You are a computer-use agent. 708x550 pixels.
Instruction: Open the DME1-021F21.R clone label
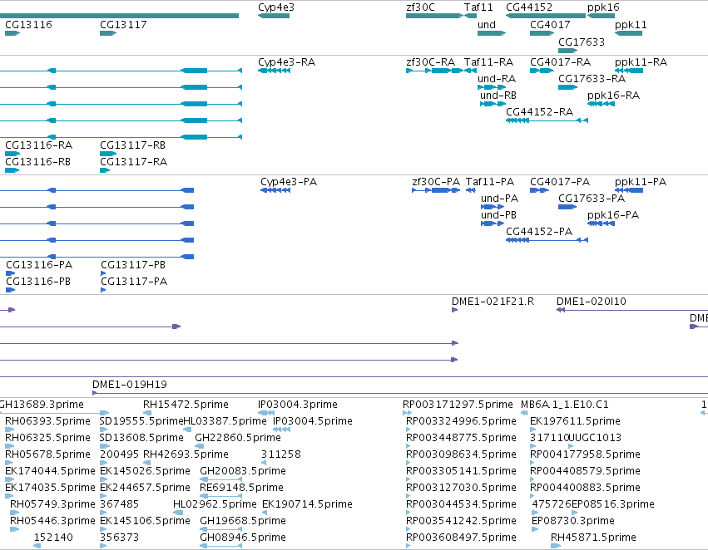(493, 302)
